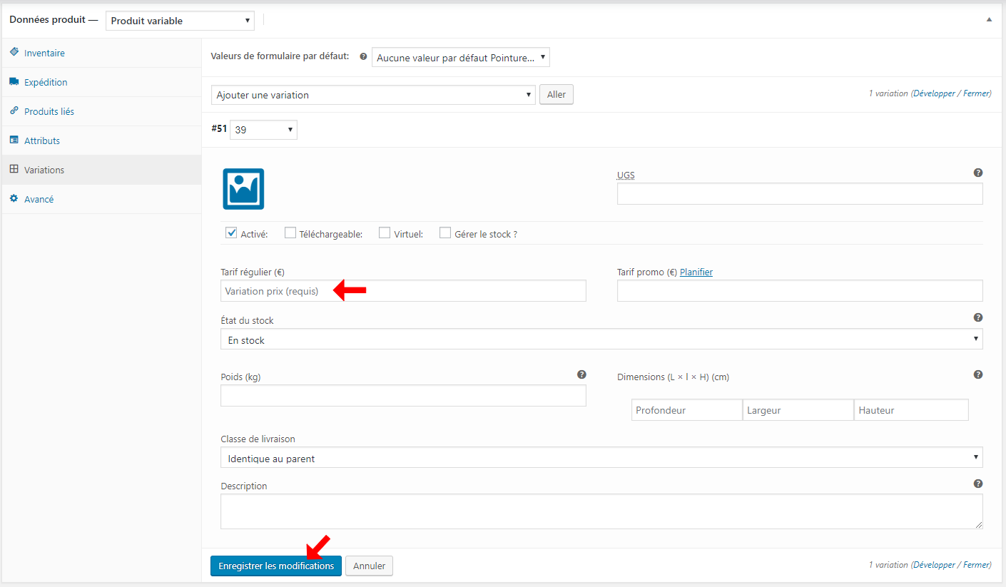Click the help icon next to UGS
This screenshot has width=1006, height=587.
(x=977, y=173)
